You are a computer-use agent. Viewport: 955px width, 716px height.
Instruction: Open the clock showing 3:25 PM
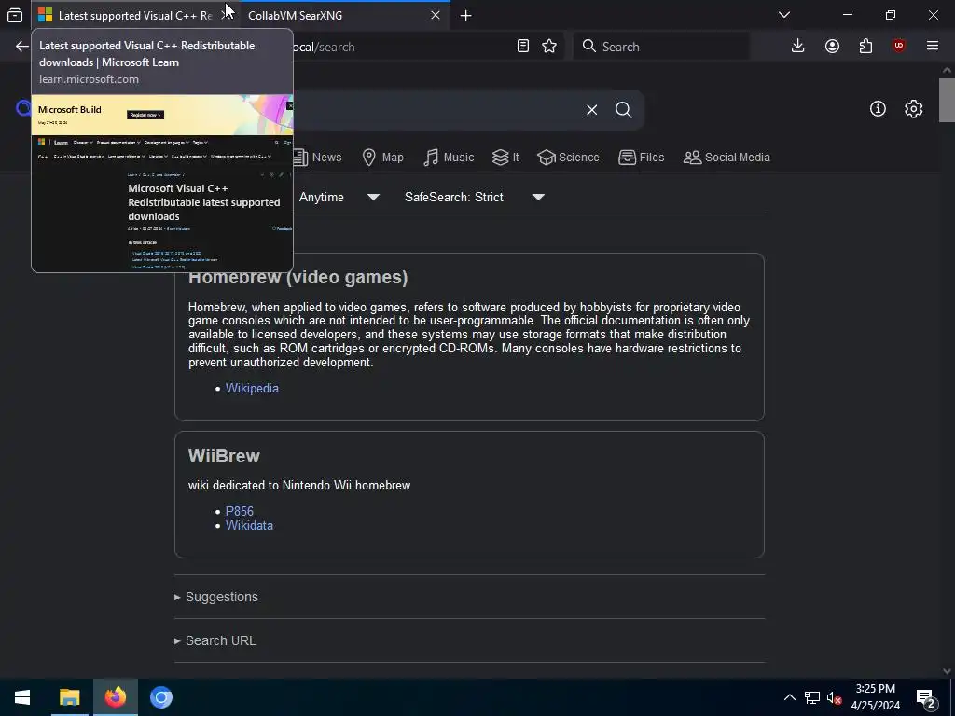click(875, 697)
